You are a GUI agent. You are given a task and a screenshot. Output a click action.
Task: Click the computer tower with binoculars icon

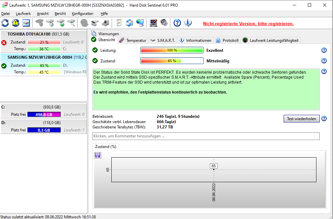point(106,23)
